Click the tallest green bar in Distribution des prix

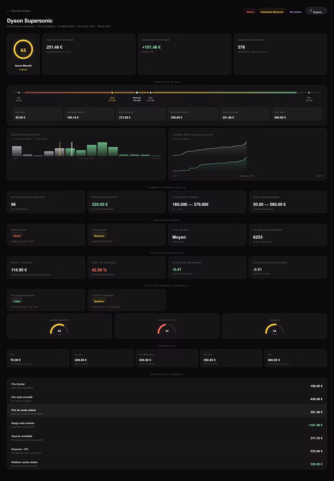click(102, 149)
